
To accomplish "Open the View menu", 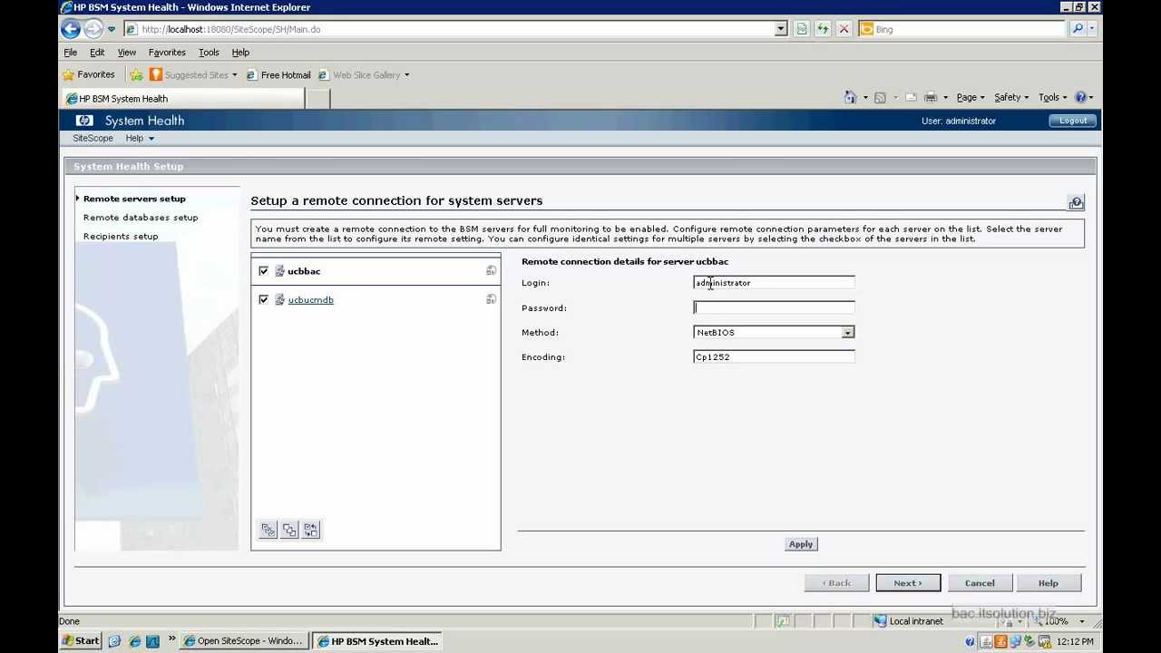I will point(127,53).
